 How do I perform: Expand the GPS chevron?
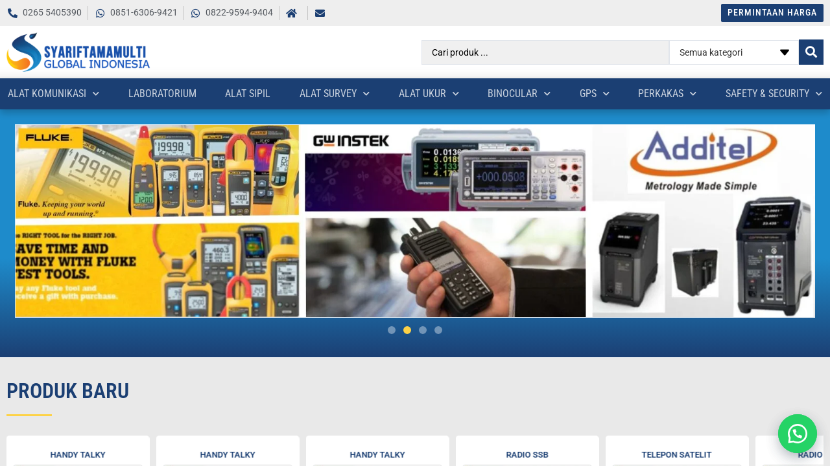click(606, 94)
